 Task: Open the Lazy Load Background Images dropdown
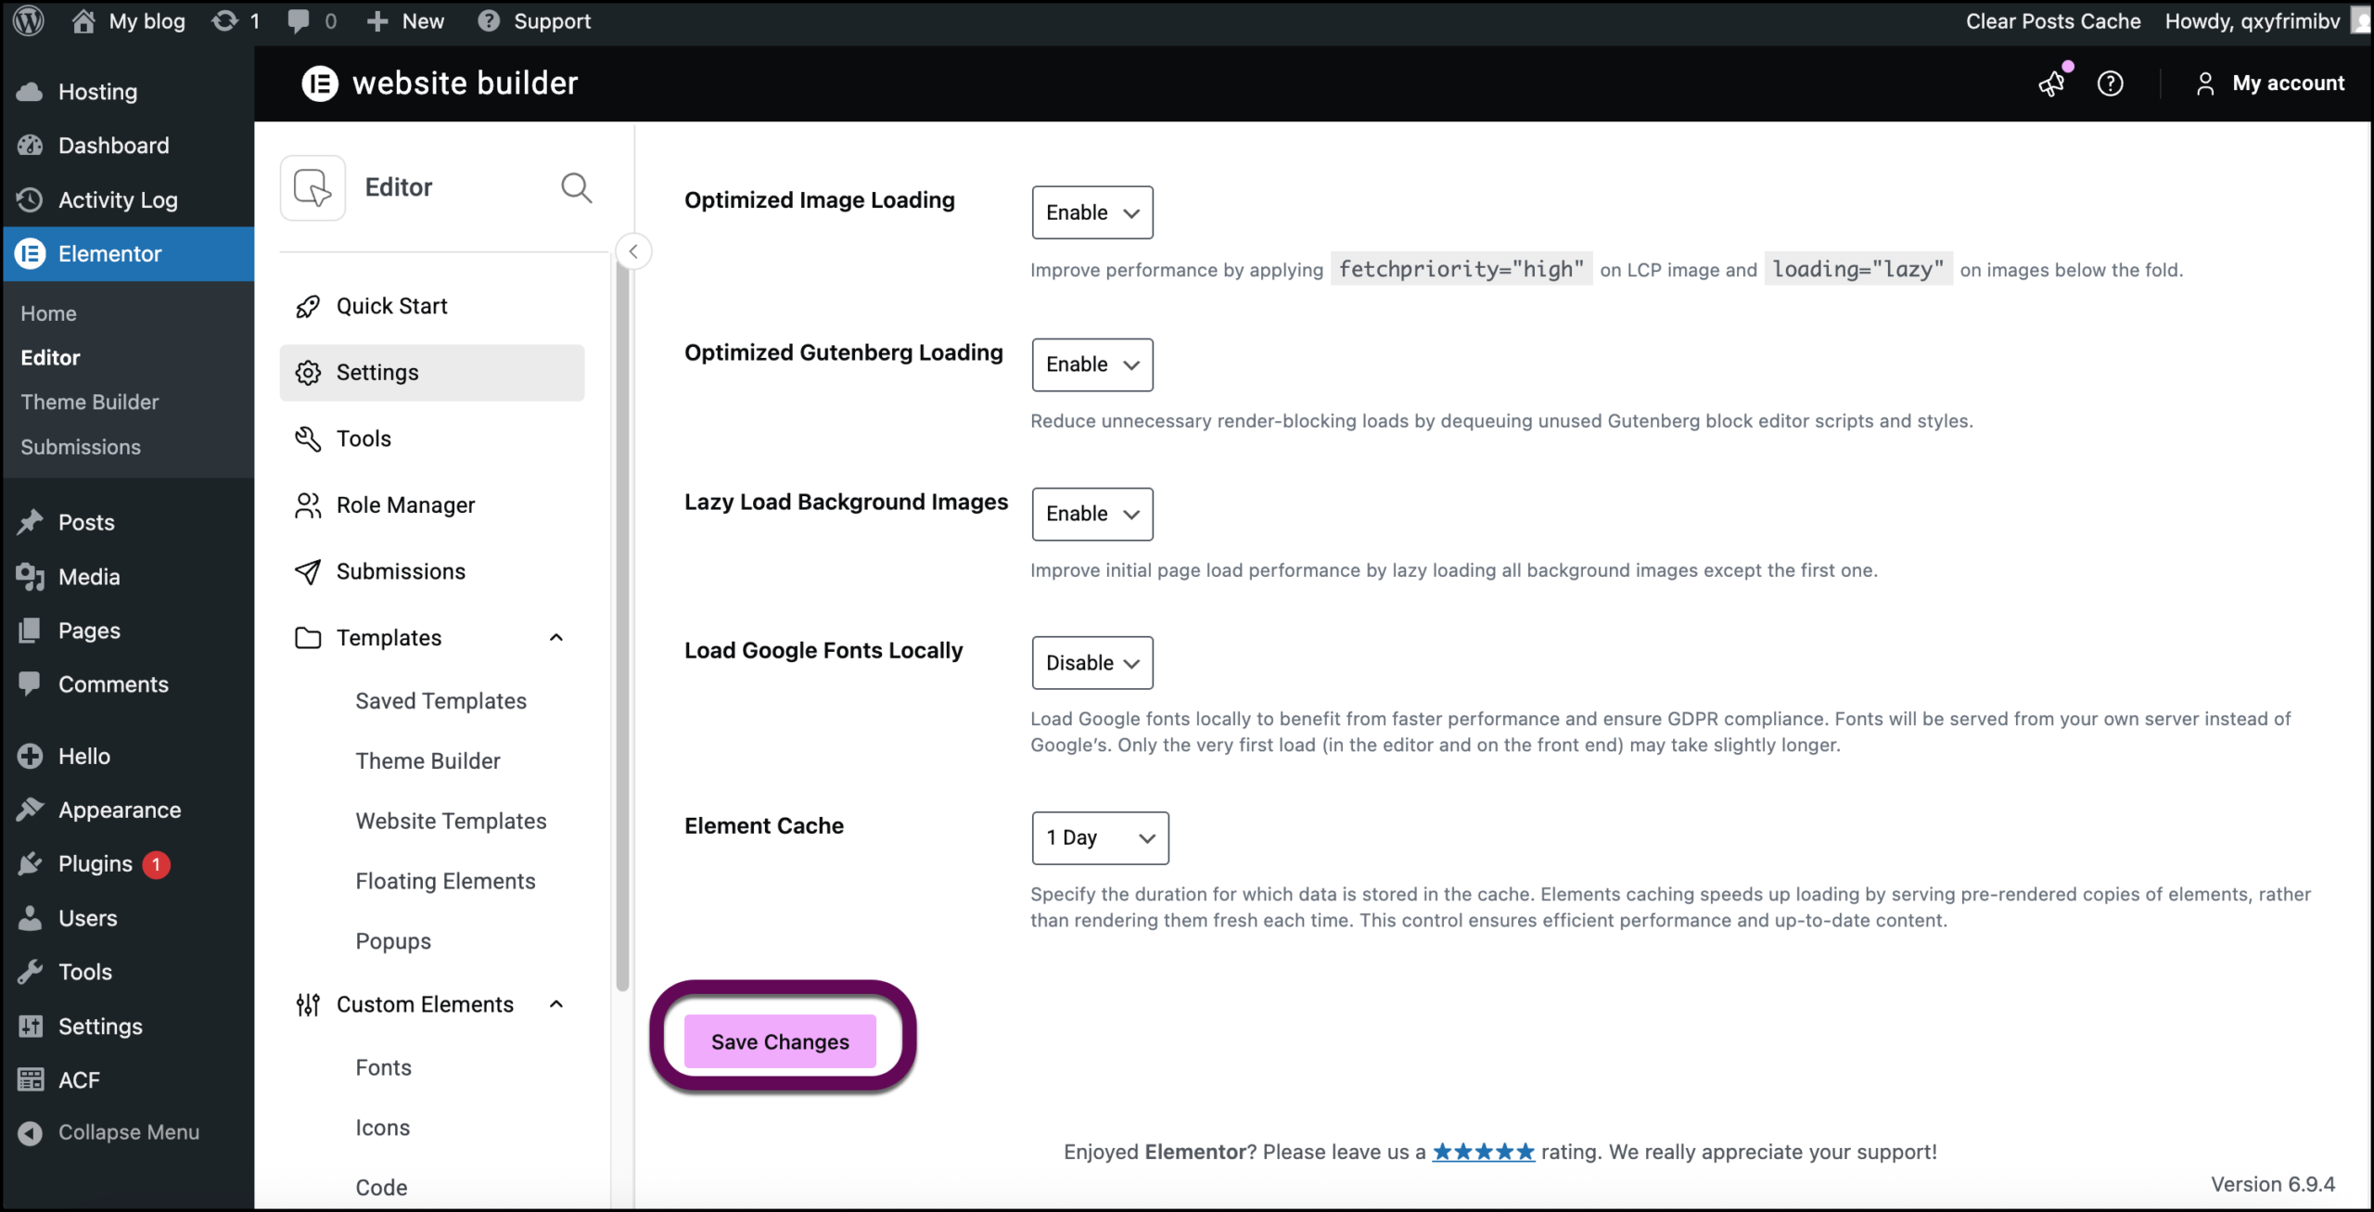(x=1091, y=514)
